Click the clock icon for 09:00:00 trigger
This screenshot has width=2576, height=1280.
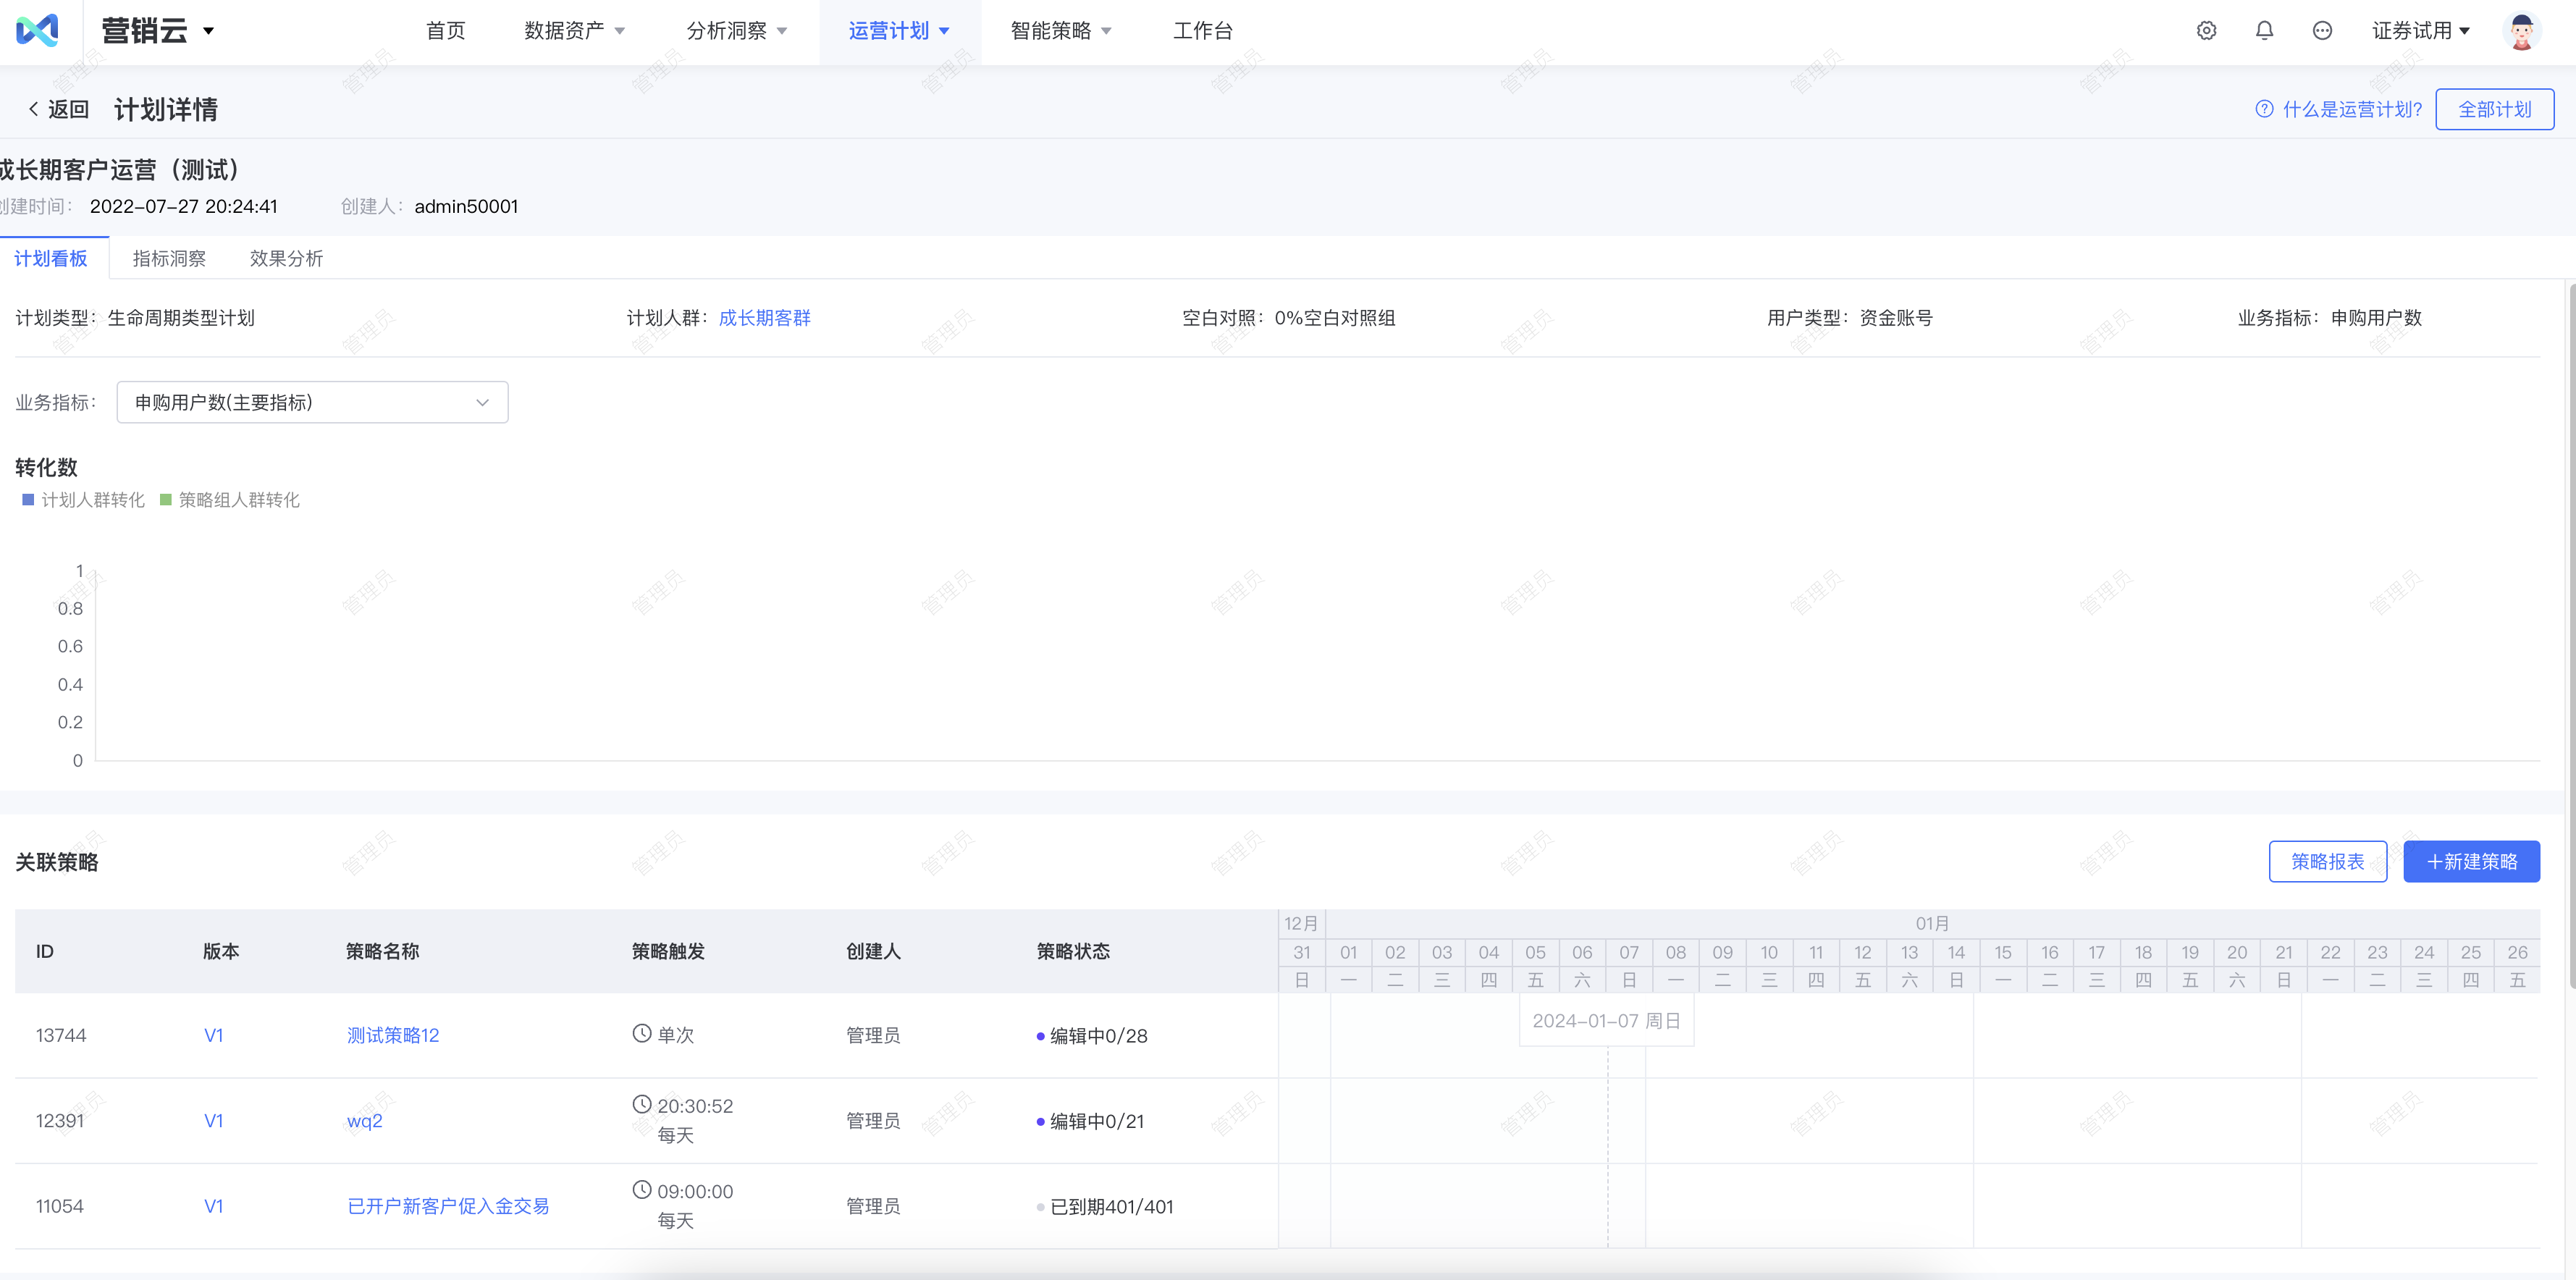[x=642, y=1190]
